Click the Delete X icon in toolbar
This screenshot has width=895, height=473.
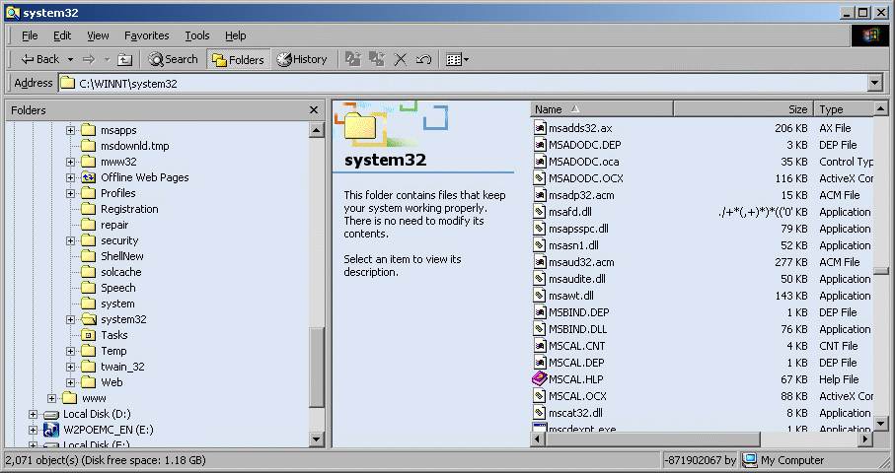point(401,59)
